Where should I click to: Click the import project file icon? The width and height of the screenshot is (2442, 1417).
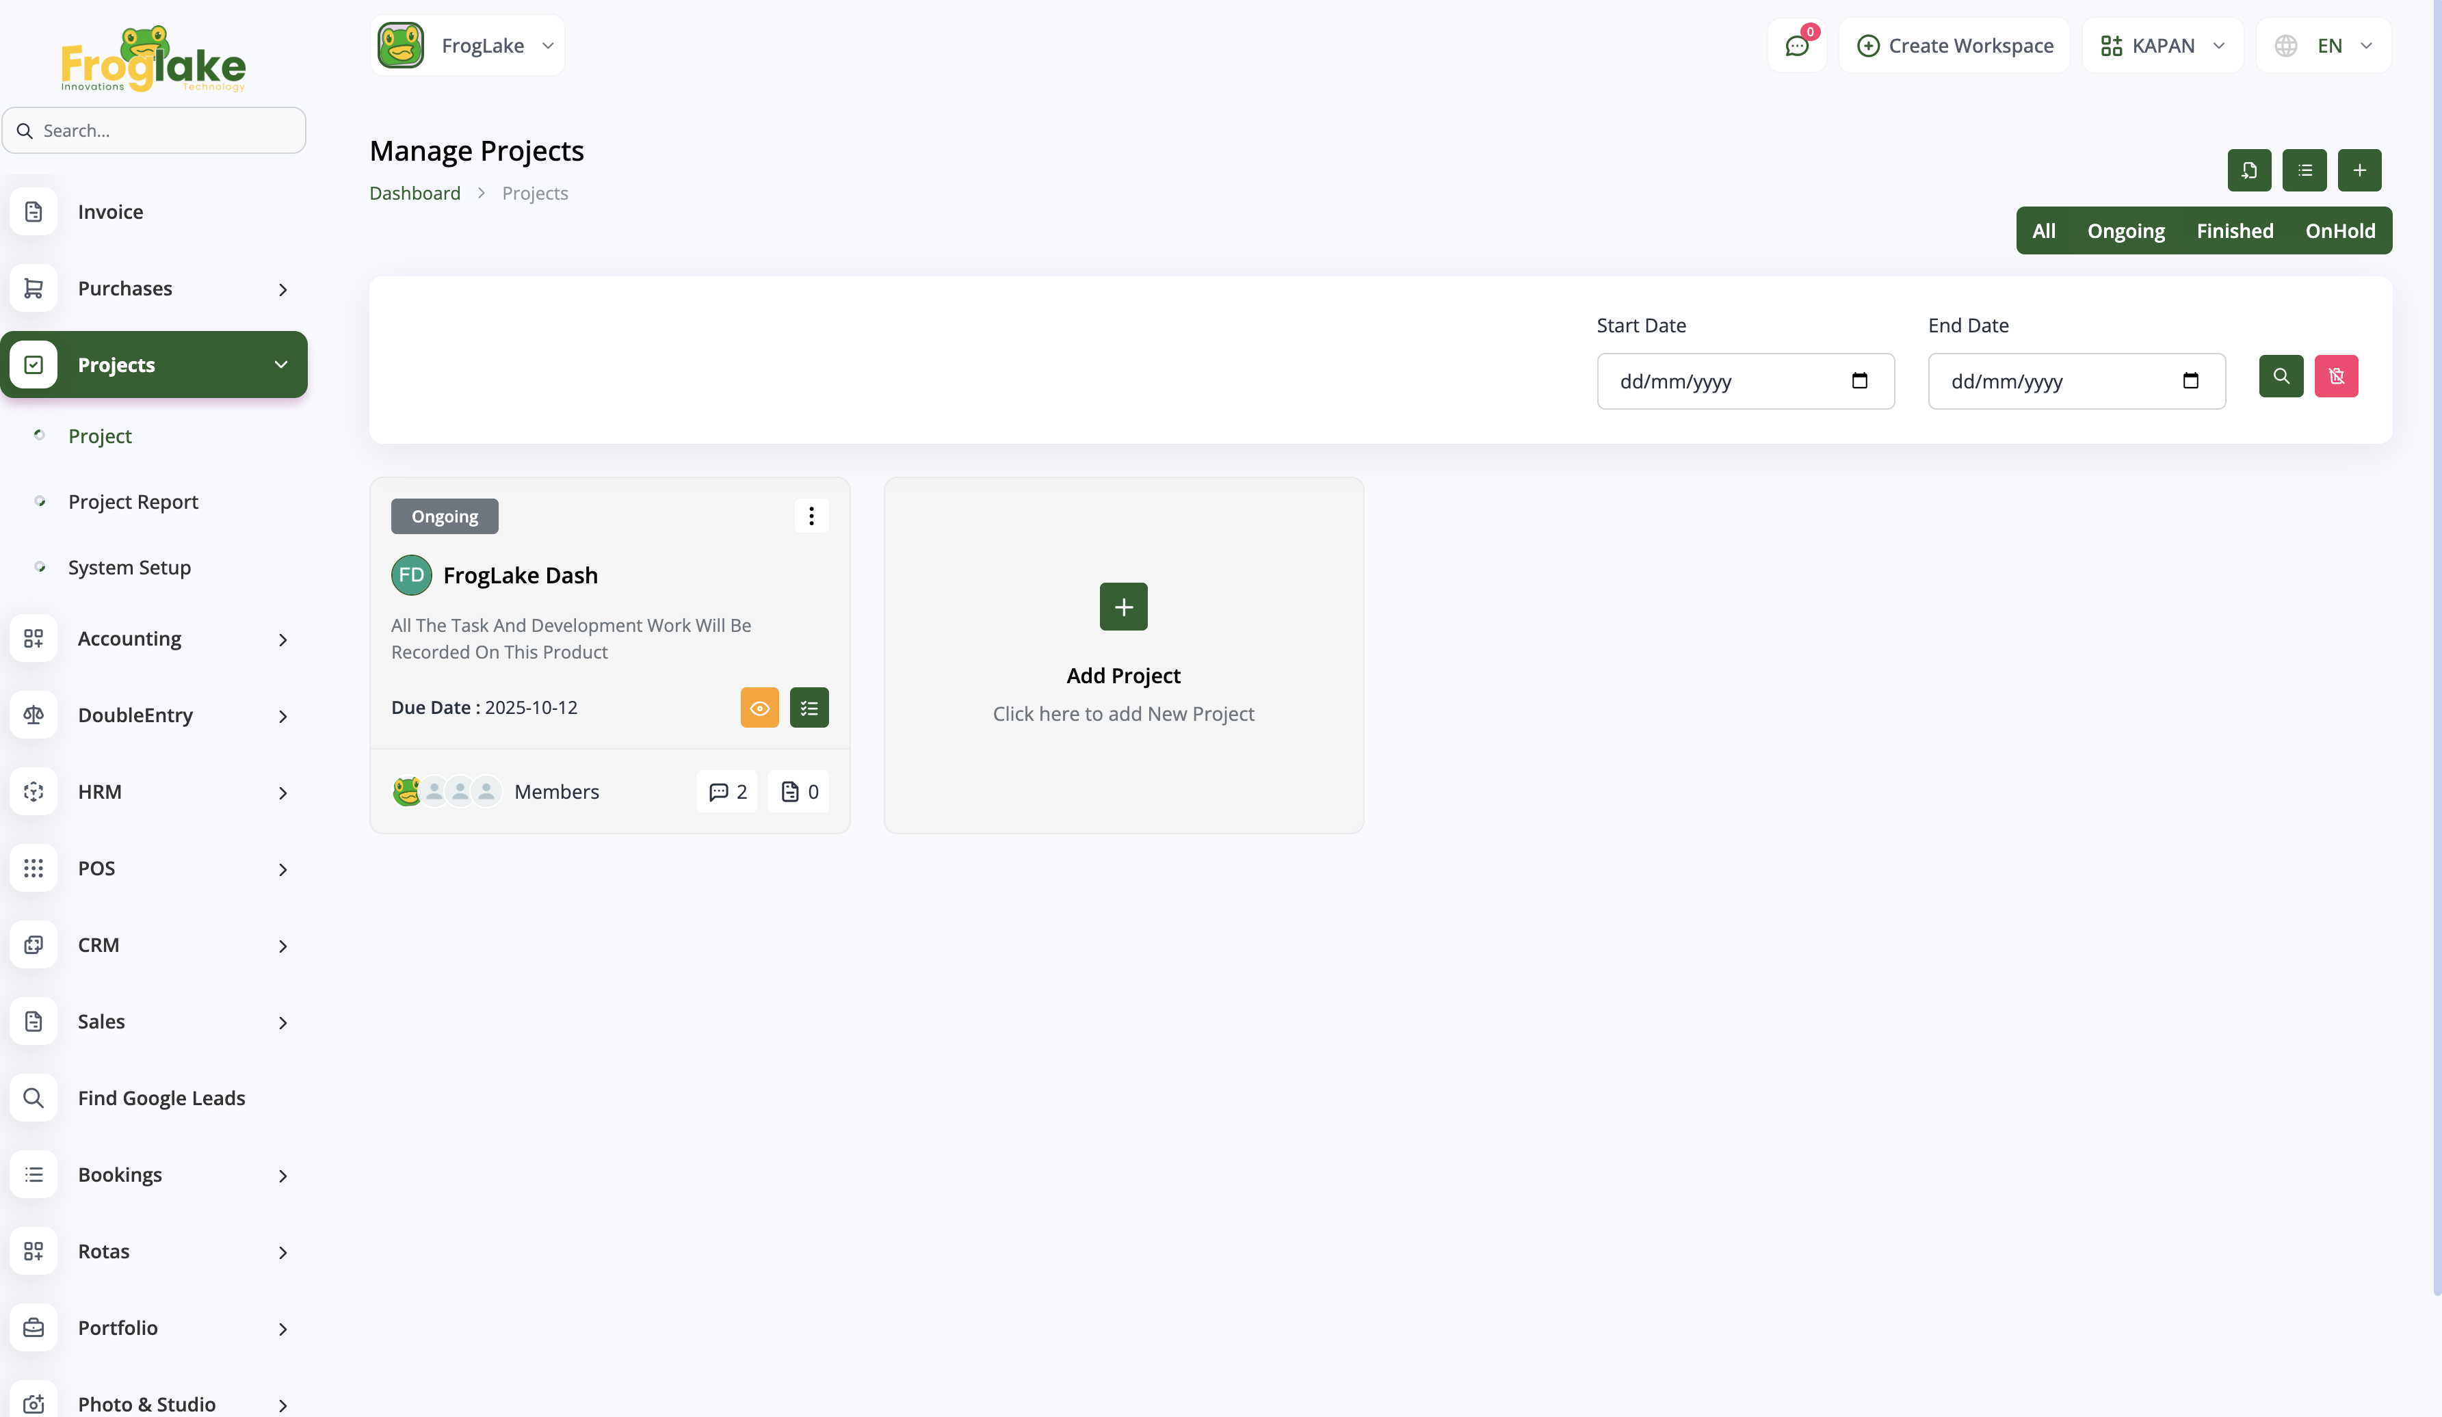click(x=2248, y=170)
